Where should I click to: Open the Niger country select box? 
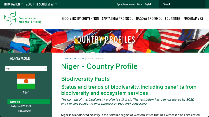click(x=26, y=68)
